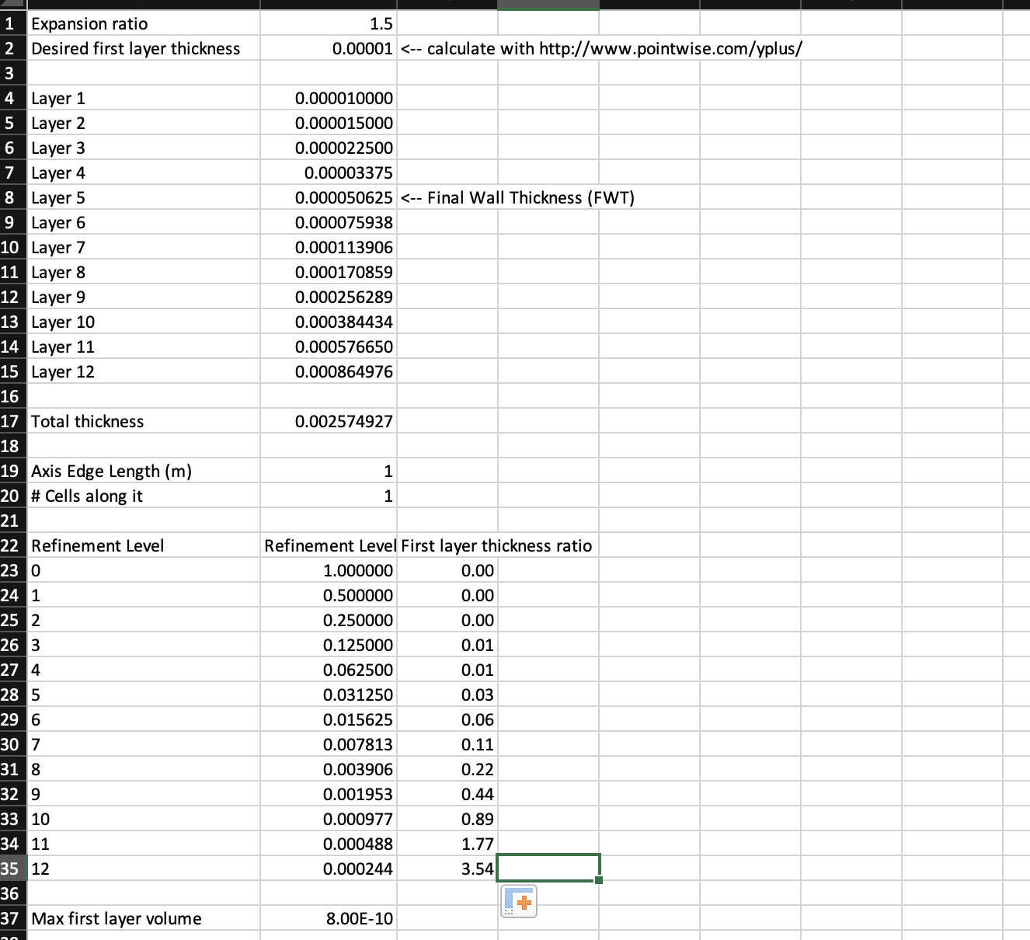Select the refinement level 5 value 0.031250
Screen dimensions: 1030x940
click(x=329, y=695)
